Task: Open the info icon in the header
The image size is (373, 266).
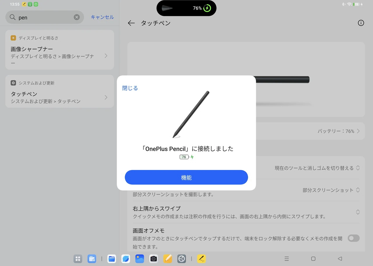Action: pos(361,23)
